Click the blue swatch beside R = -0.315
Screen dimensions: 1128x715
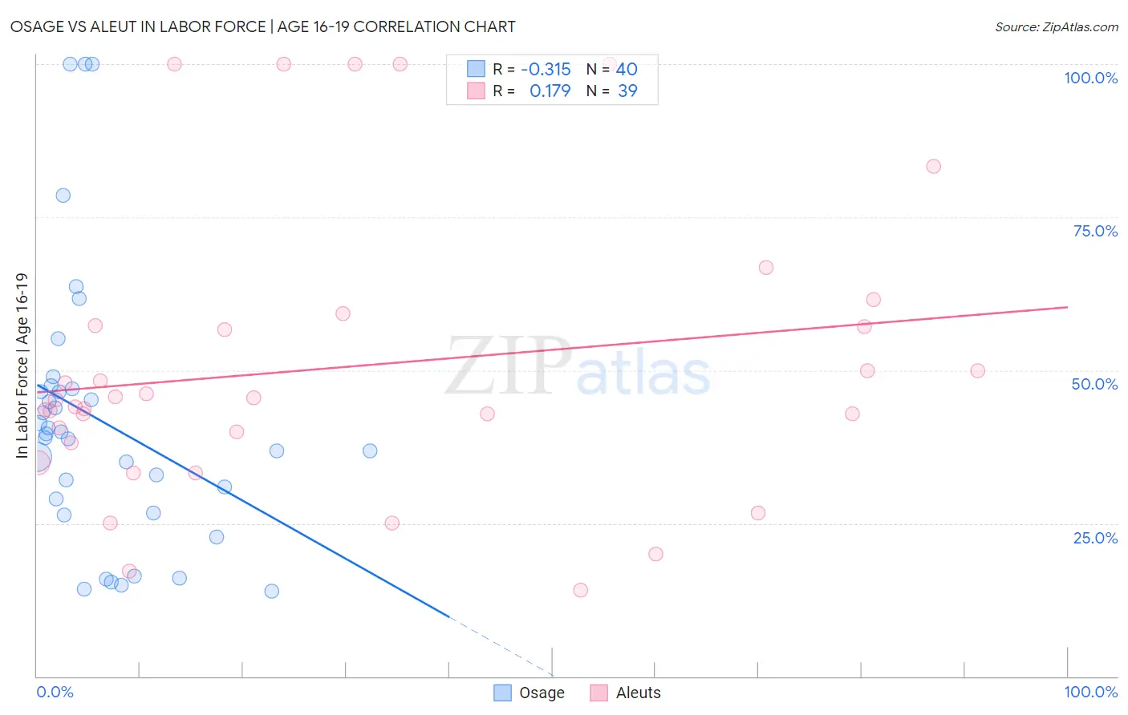pos(477,69)
